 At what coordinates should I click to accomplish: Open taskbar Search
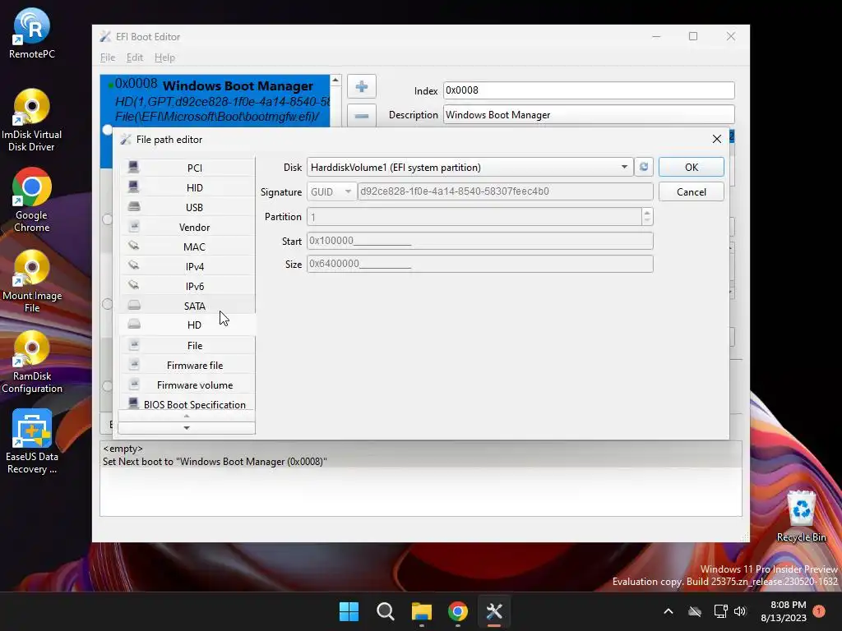(x=385, y=611)
